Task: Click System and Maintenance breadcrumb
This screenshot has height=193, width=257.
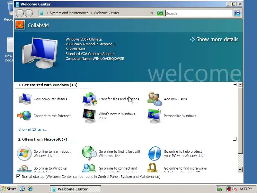Action: [x=69, y=13]
